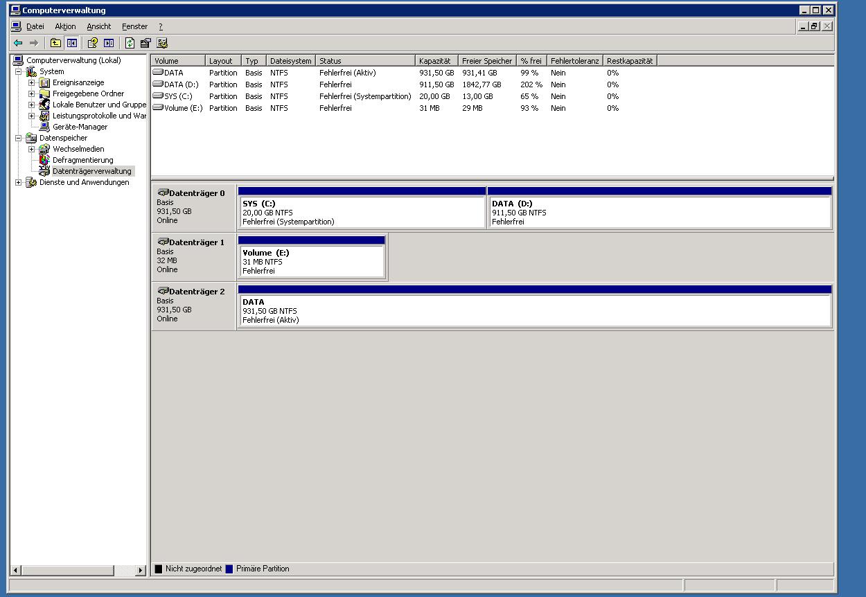Click the last toolbar icon with gear
This screenshot has width=866, height=597.
coord(162,43)
